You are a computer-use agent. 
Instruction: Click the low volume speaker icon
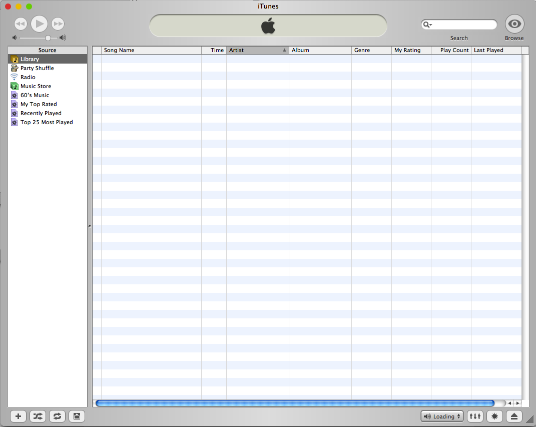pos(15,38)
